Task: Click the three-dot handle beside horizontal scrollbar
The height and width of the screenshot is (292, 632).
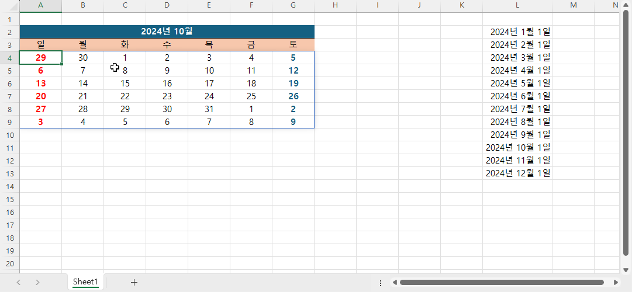Action: (x=381, y=283)
